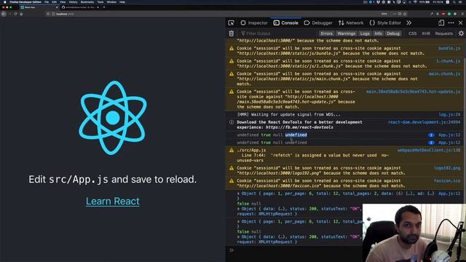The height and width of the screenshot is (262, 466).
Task: Open a new browser tab with plus
Action: pos(103,7)
